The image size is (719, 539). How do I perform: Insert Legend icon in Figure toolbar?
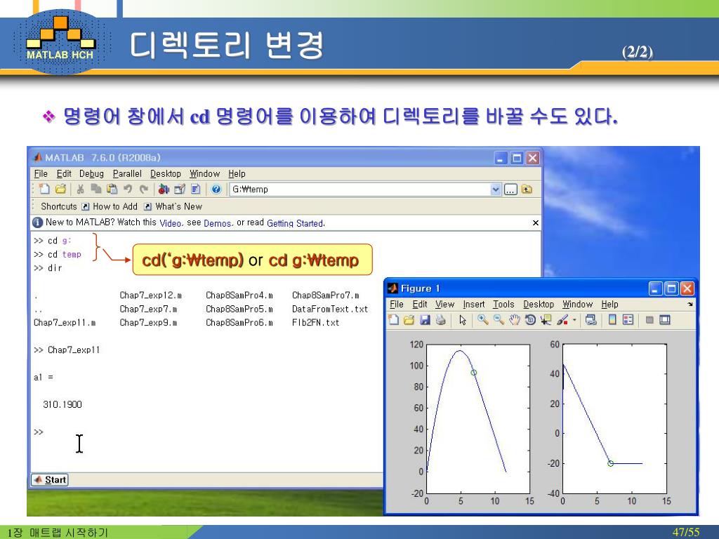point(628,320)
